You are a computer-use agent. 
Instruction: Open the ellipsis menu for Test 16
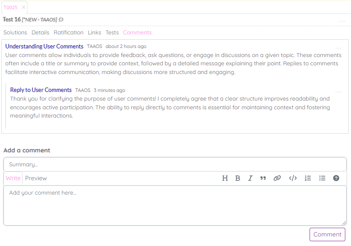(x=342, y=21)
